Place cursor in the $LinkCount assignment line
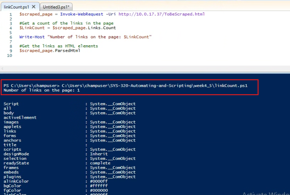Viewport: 290px width, 195px height. [x=68, y=28]
